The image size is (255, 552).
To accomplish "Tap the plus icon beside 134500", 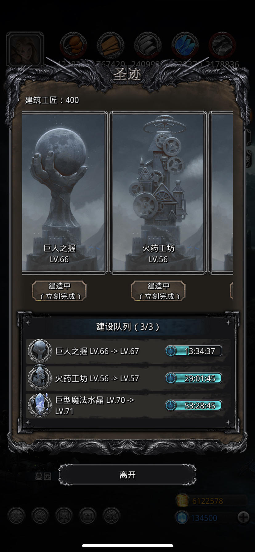I will [243, 517].
